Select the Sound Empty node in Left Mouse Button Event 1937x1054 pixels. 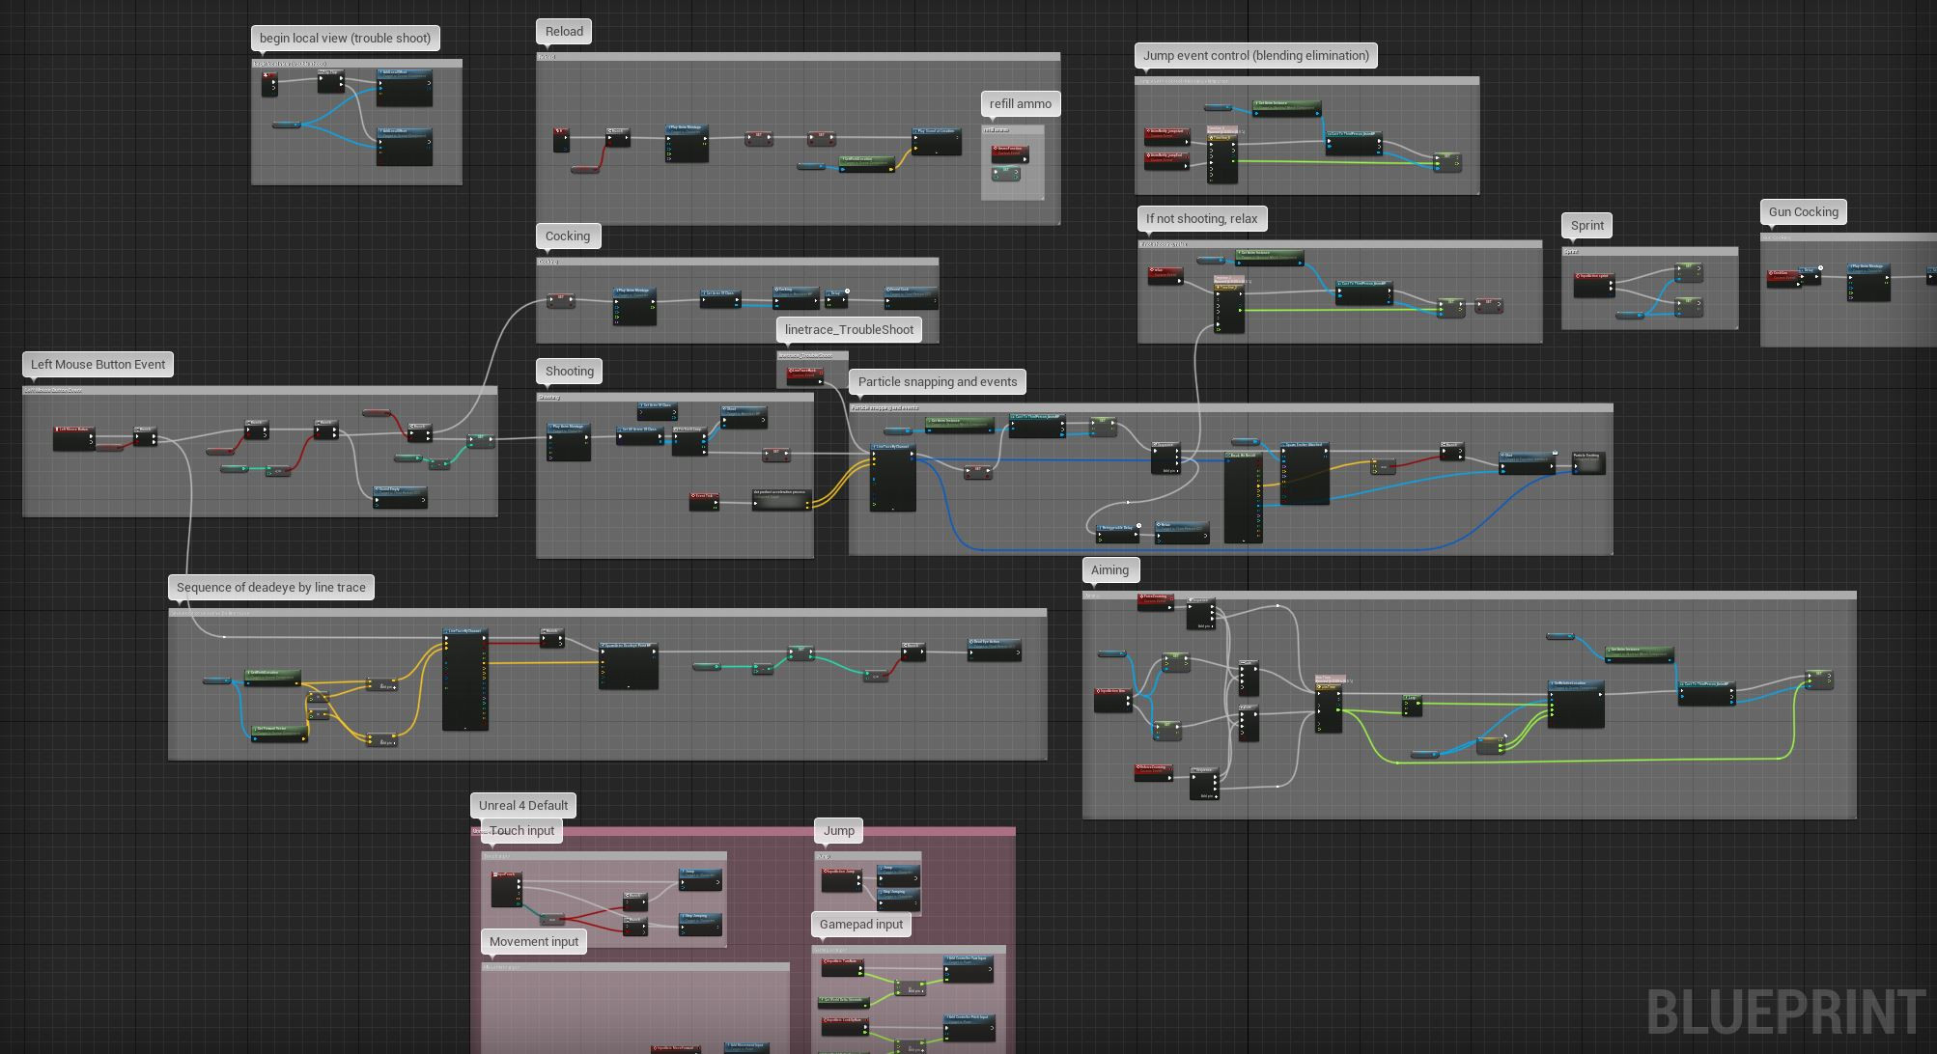tap(401, 496)
